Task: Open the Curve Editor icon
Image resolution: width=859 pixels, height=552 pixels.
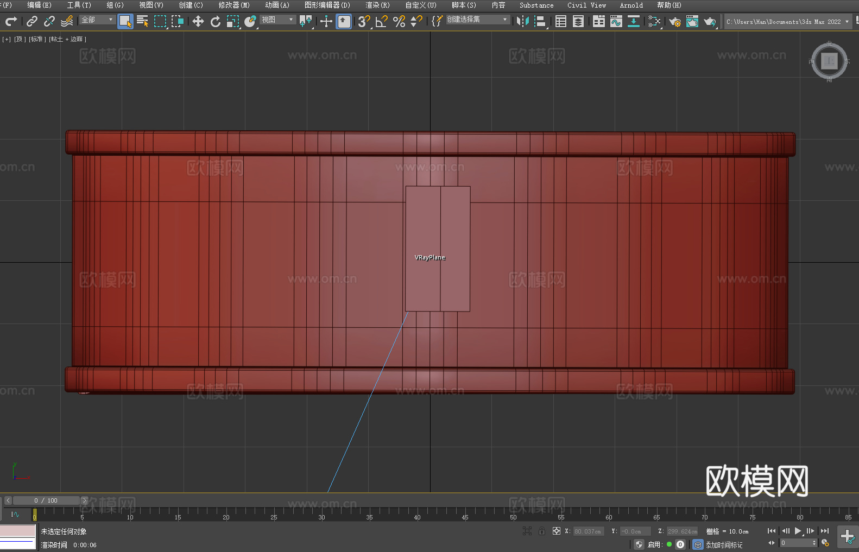Action: 616,21
